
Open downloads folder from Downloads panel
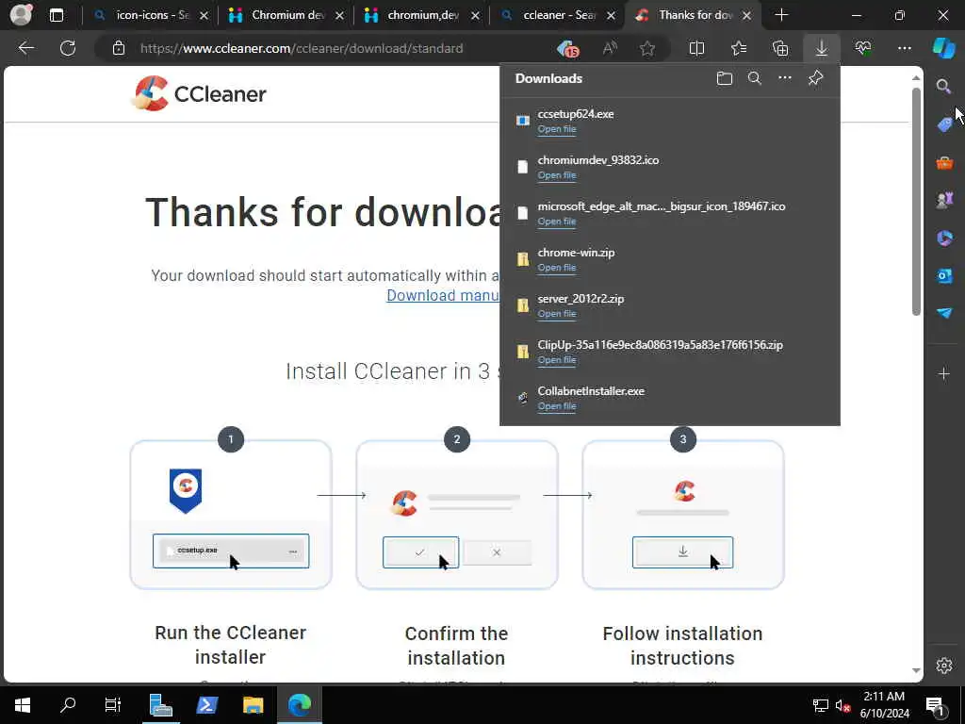[725, 78]
